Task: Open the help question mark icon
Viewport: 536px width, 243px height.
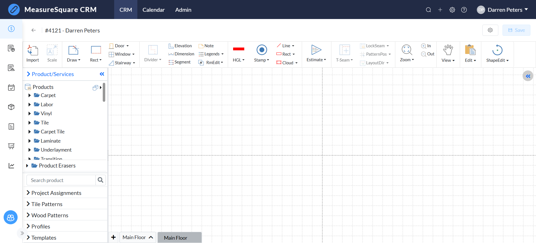Action: [464, 10]
